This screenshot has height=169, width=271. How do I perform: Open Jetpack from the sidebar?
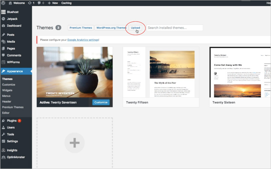[12, 19]
